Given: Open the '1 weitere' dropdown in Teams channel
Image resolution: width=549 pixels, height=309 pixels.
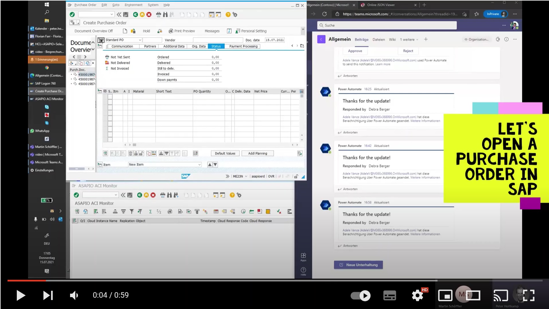Looking at the screenshot, I should 409,39.
